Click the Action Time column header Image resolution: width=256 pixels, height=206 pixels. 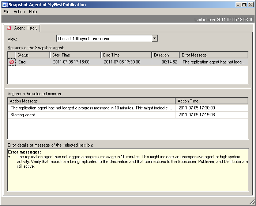click(212, 101)
